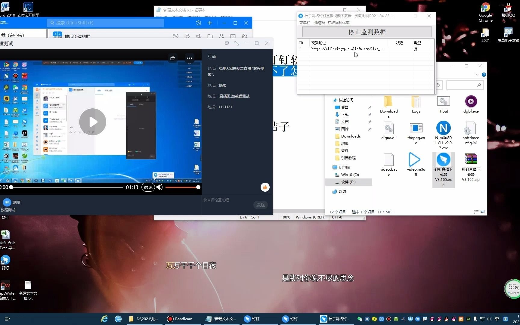Open the live replay icon in the group chat toolbar

[x=176, y=36]
